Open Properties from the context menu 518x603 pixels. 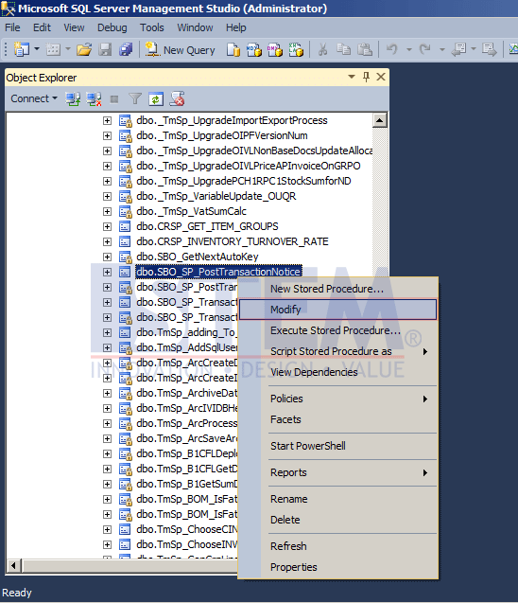click(337, 567)
